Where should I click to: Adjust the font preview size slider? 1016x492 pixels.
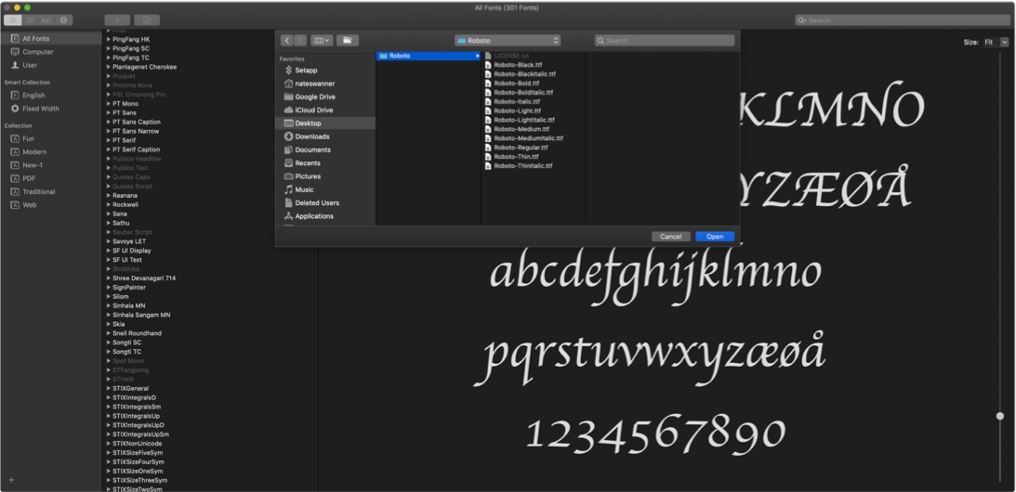1000,416
